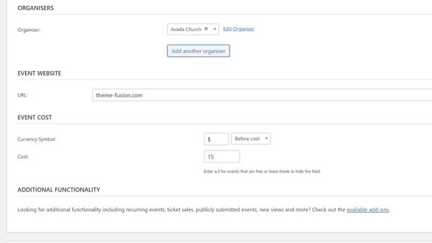The image size is (432, 243).
Task: Expand the arrow beside Before cost
Action: [x=267, y=138]
